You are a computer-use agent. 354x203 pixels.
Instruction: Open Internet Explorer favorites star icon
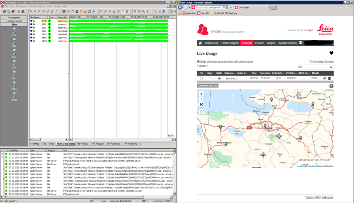pos(346,8)
